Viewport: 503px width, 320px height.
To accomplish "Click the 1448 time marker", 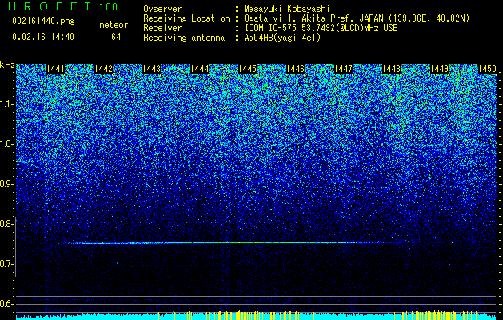I will click(x=392, y=69).
